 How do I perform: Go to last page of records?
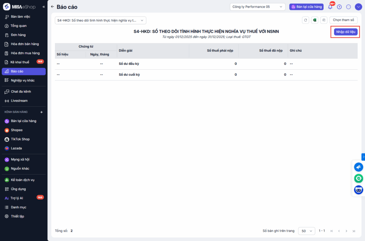click(354, 231)
